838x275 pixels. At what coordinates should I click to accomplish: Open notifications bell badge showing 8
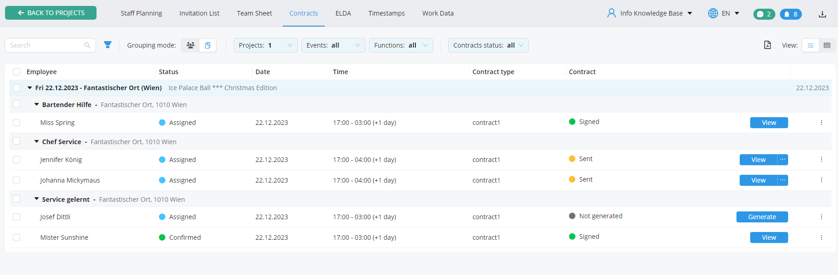point(790,14)
